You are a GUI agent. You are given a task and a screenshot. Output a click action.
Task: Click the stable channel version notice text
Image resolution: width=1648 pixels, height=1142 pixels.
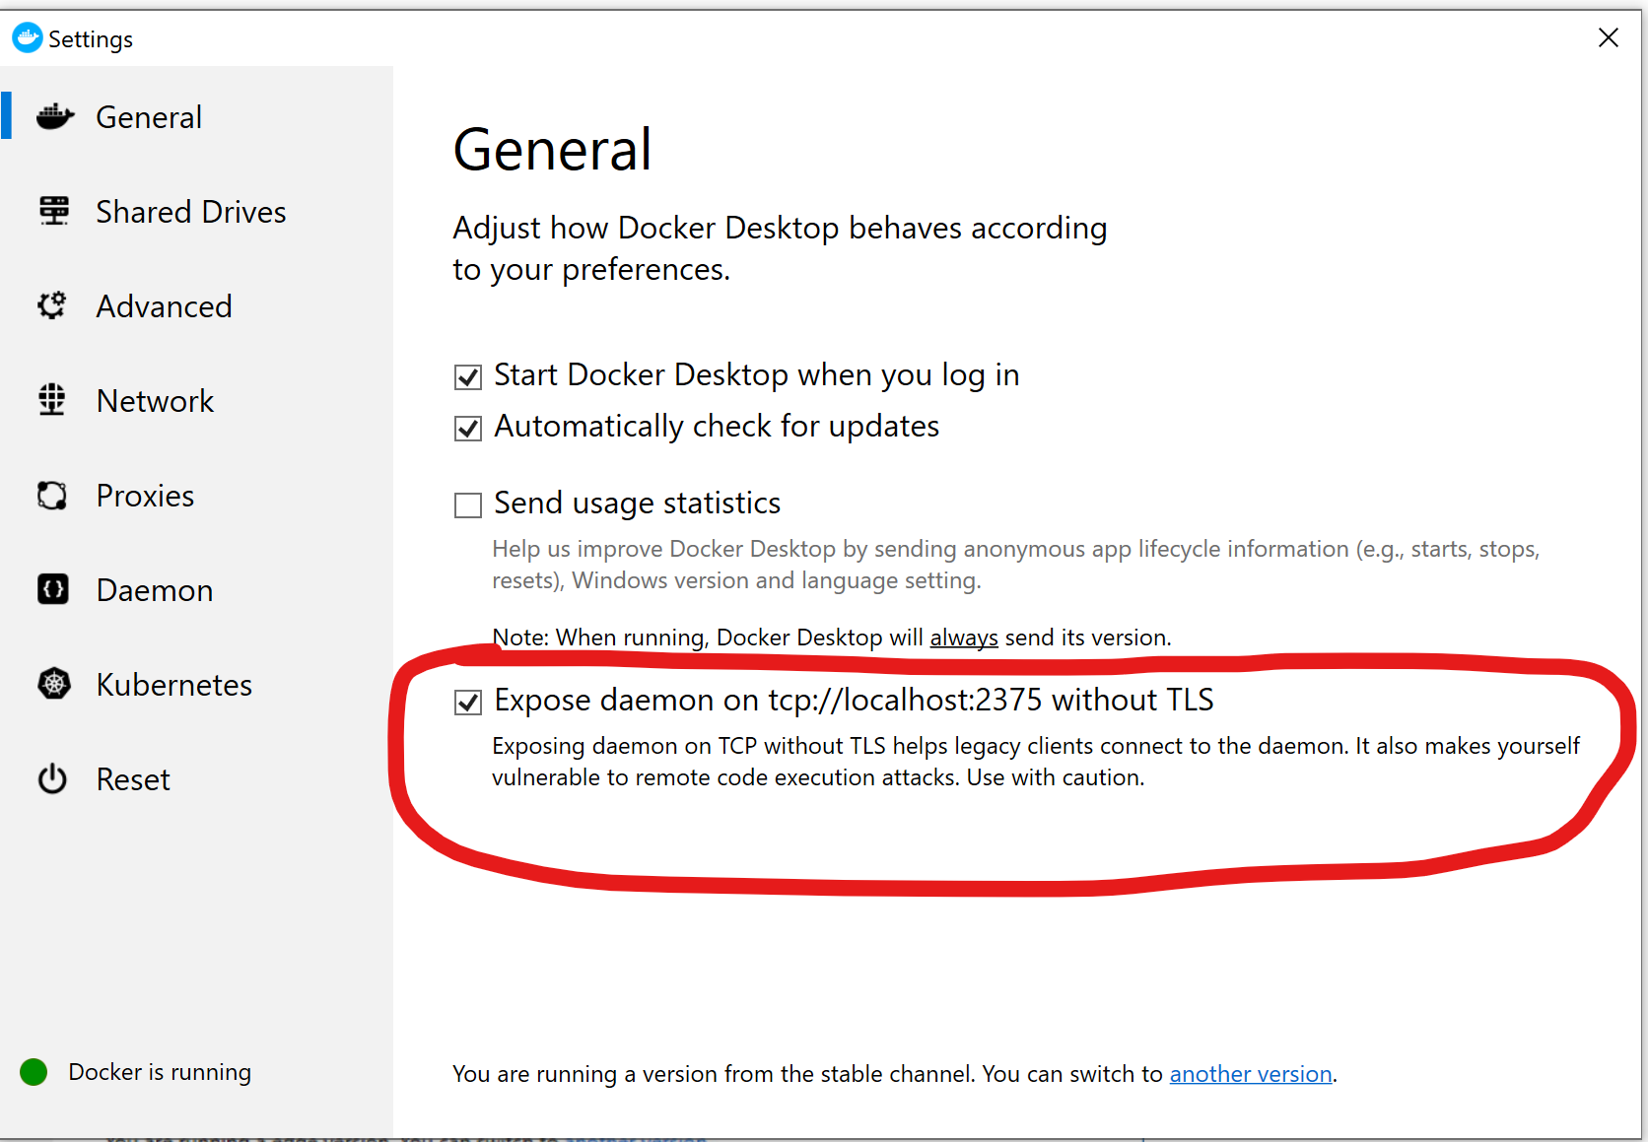tap(895, 1074)
